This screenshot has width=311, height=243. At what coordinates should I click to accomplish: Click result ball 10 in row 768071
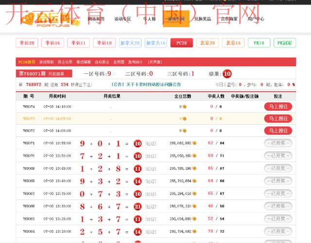(x=138, y=143)
